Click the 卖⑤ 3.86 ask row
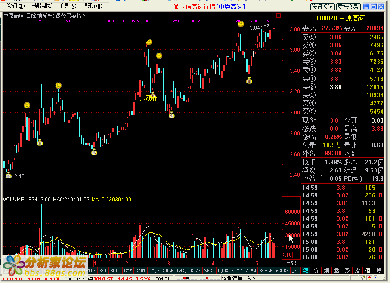Image resolution: width=390 pixels, height=283 pixels. coord(343,37)
